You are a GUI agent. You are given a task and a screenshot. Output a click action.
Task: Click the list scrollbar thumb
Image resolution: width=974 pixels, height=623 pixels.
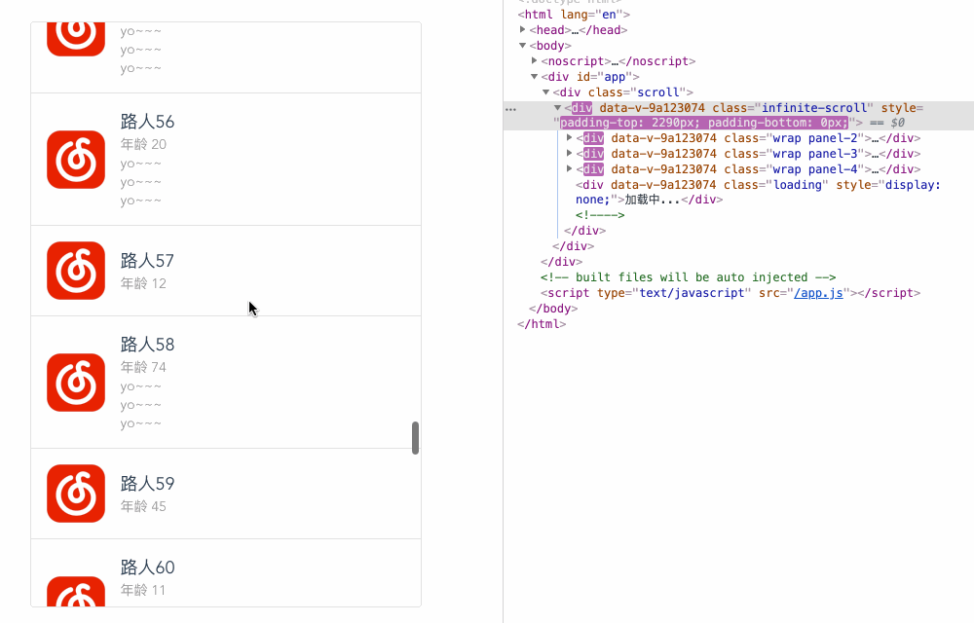point(415,438)
